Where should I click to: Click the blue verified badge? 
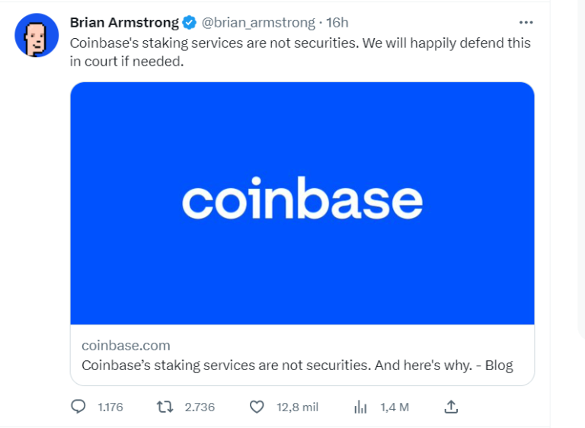tap(190, 23)
